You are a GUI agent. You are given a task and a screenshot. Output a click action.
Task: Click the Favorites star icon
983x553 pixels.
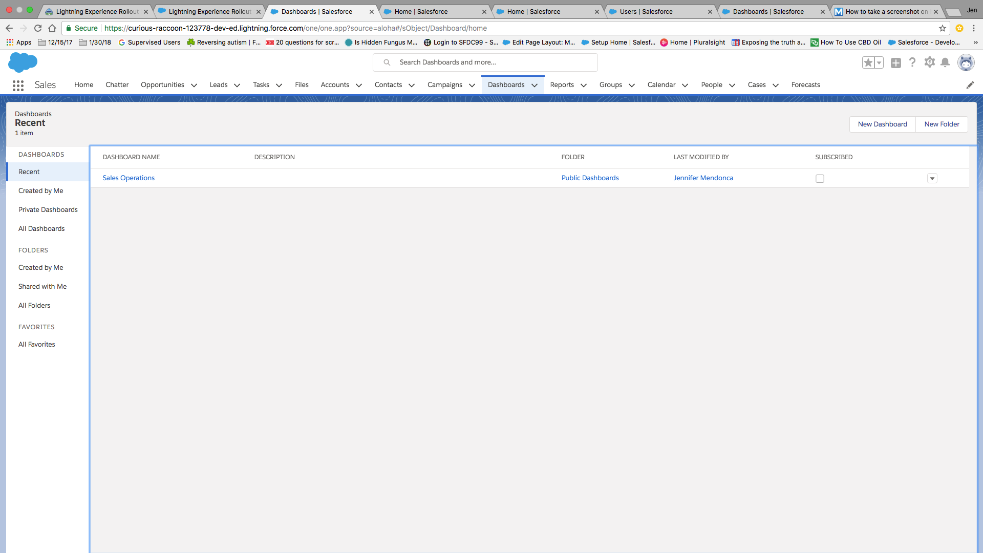868,63
